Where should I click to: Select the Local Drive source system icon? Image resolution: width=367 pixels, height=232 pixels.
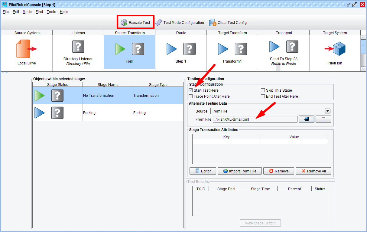(27, 49)
